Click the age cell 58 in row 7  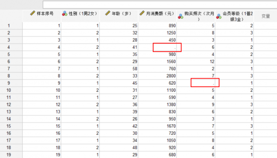[x=119, y=69]
